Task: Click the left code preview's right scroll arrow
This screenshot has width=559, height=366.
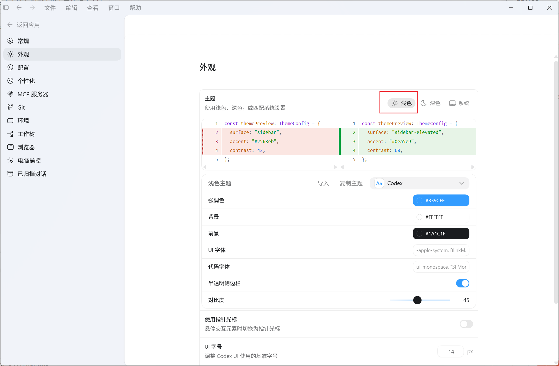Action: coord(335,167)
